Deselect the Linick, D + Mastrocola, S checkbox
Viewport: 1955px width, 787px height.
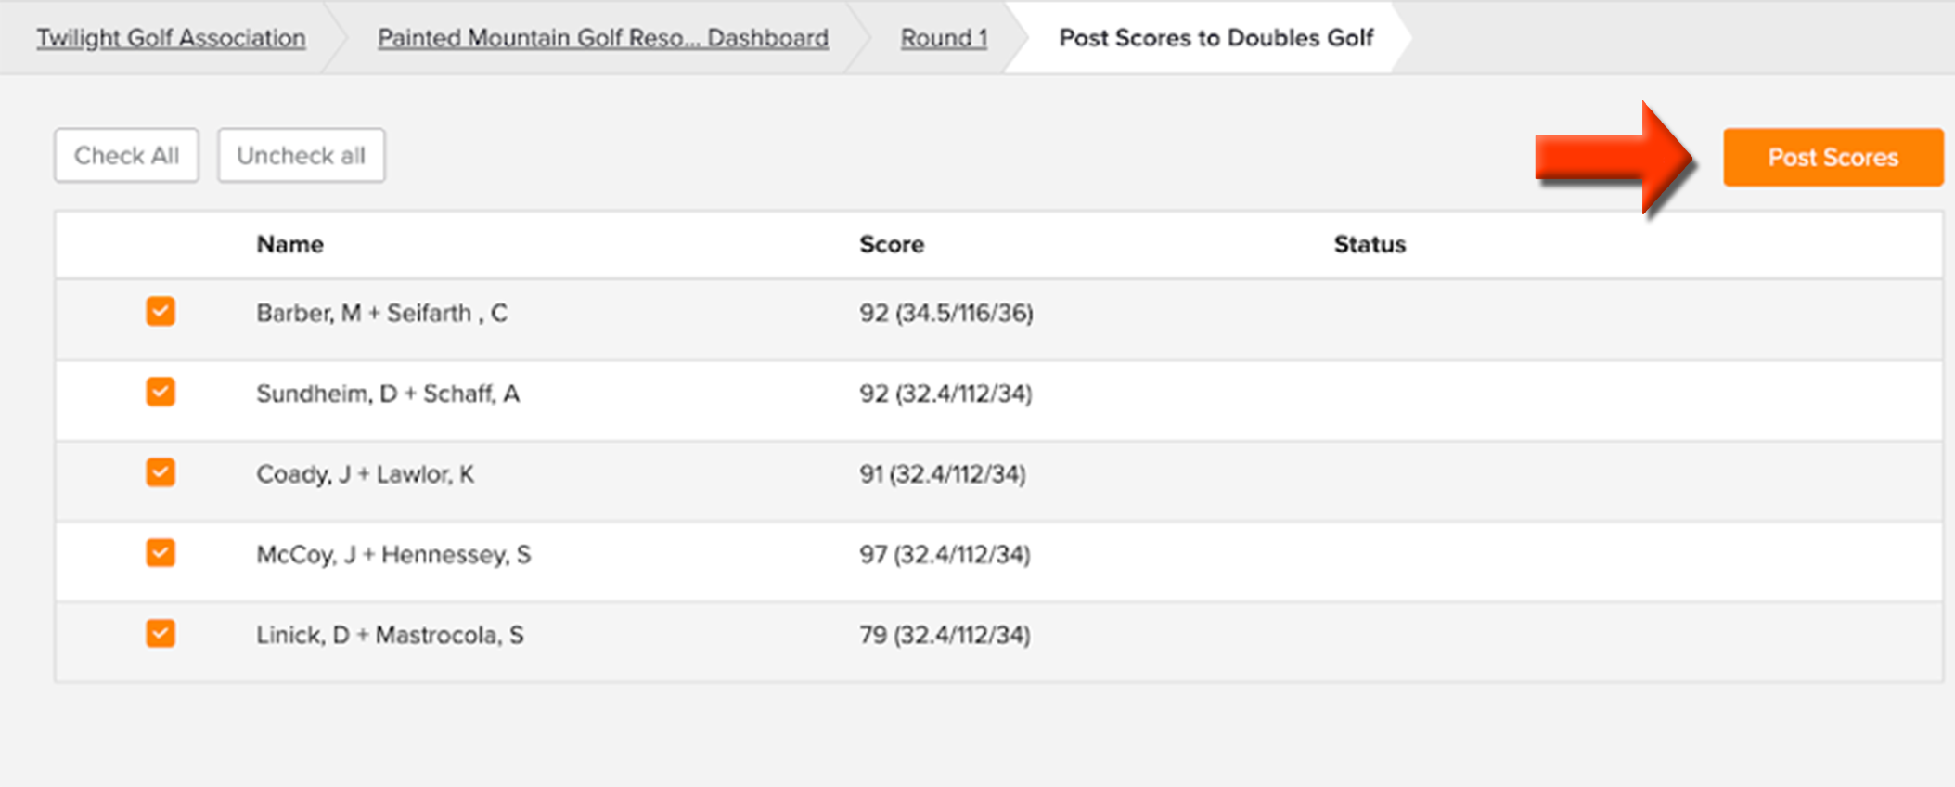[161, 635]
